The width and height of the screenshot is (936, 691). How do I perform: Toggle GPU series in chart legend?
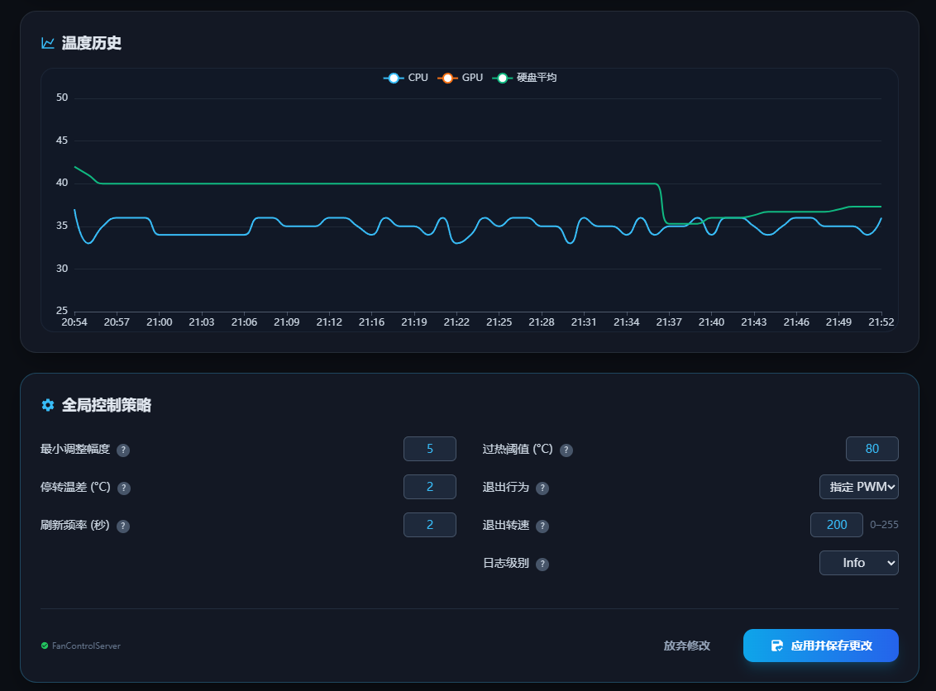[460, 78]
